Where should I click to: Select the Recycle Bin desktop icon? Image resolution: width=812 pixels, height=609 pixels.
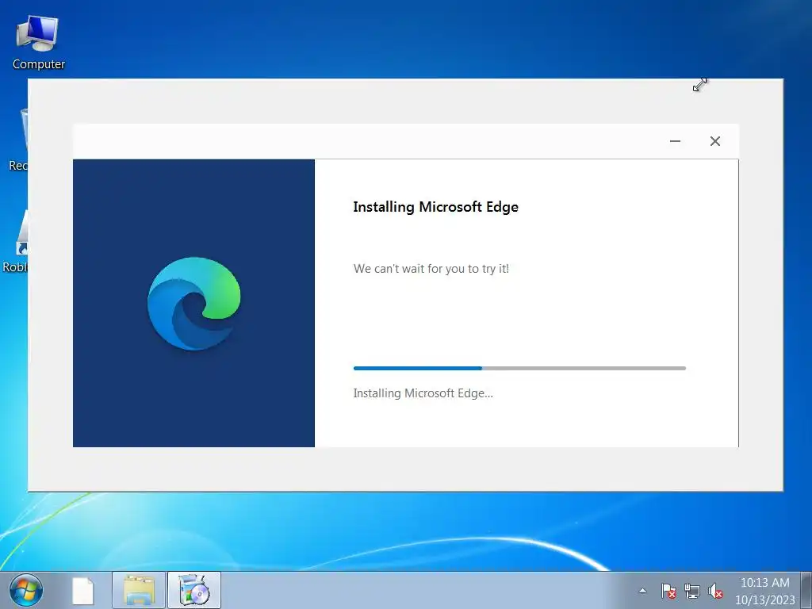tap(19, 140)
